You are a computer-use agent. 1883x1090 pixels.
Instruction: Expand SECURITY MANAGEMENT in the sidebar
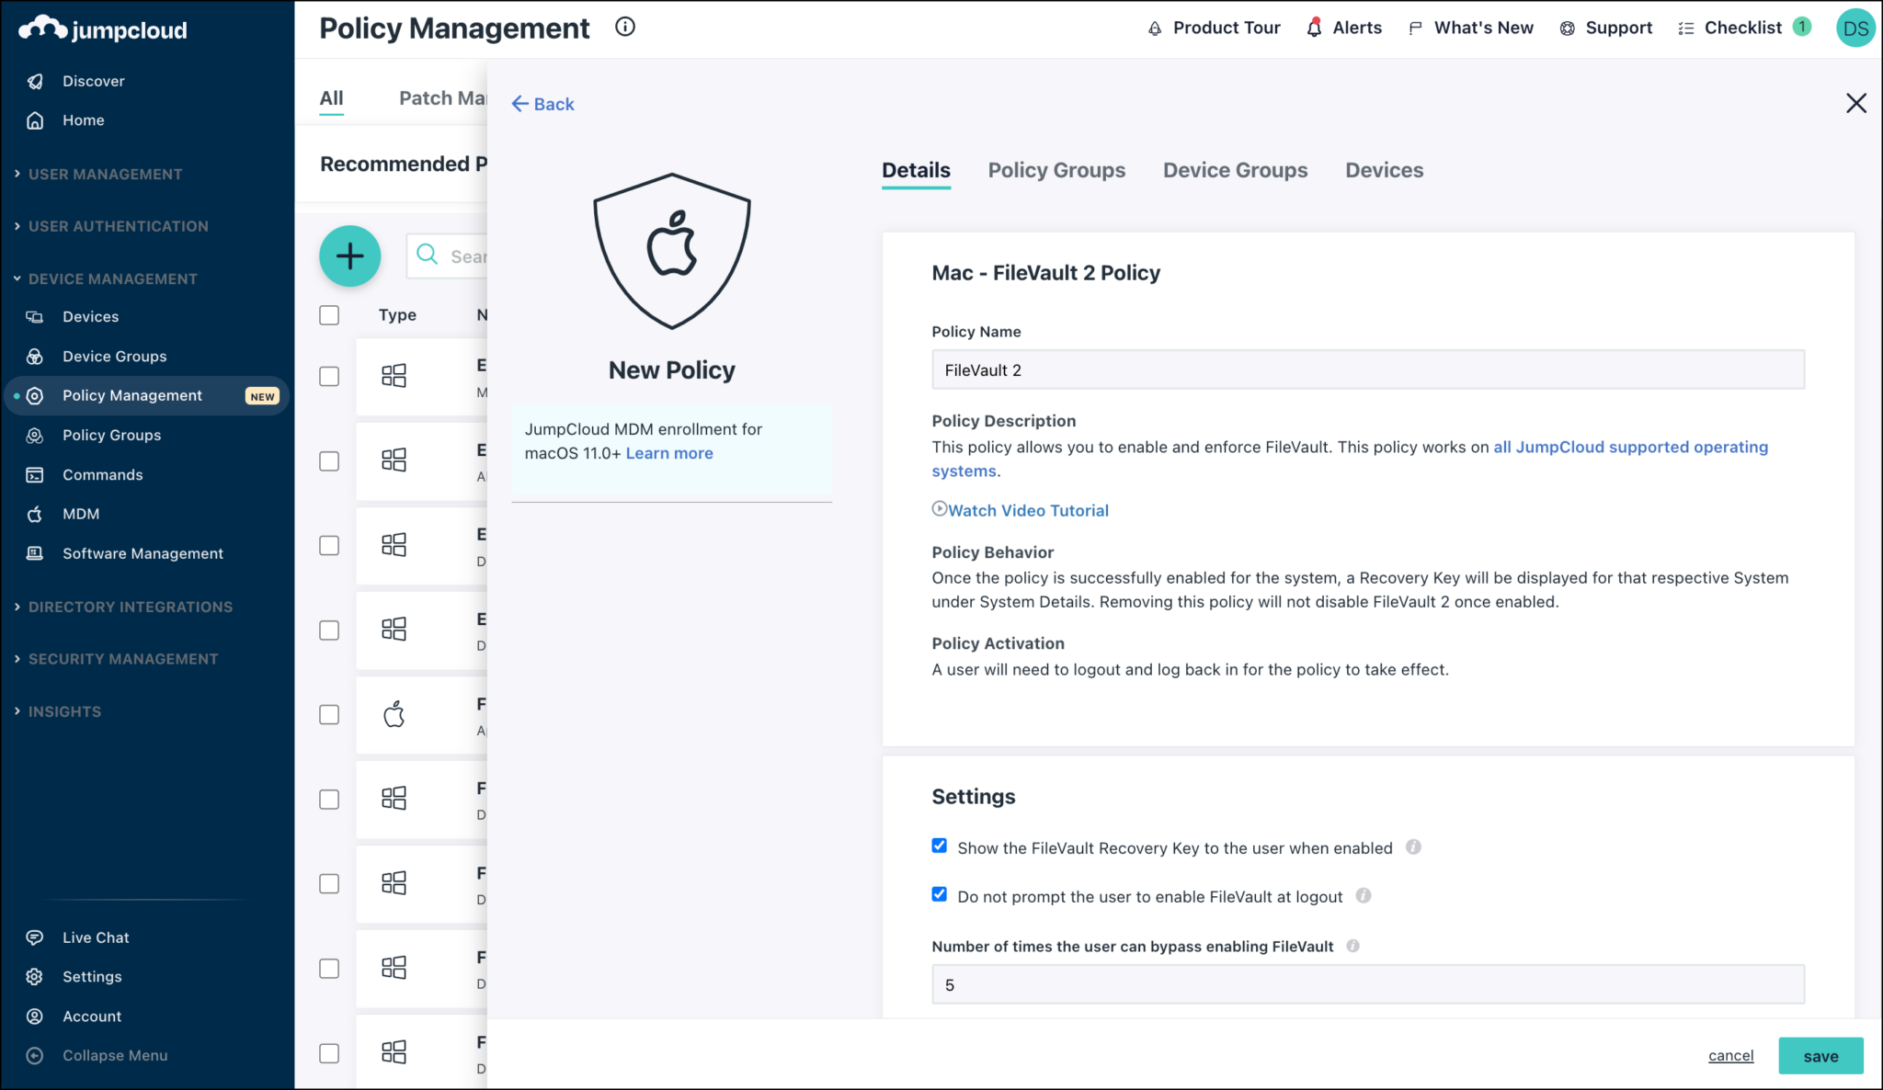point(122,658)
